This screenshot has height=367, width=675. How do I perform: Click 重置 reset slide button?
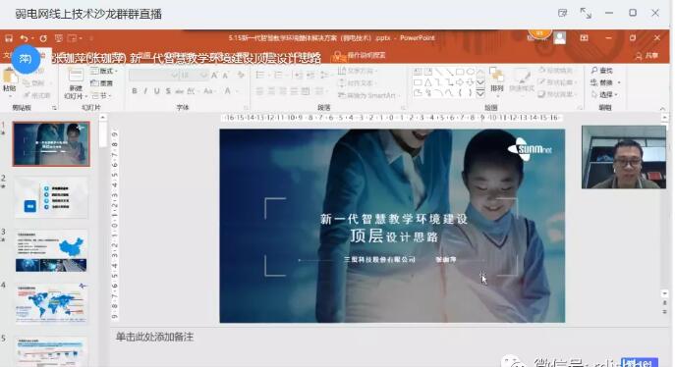[x=102, y=83]
